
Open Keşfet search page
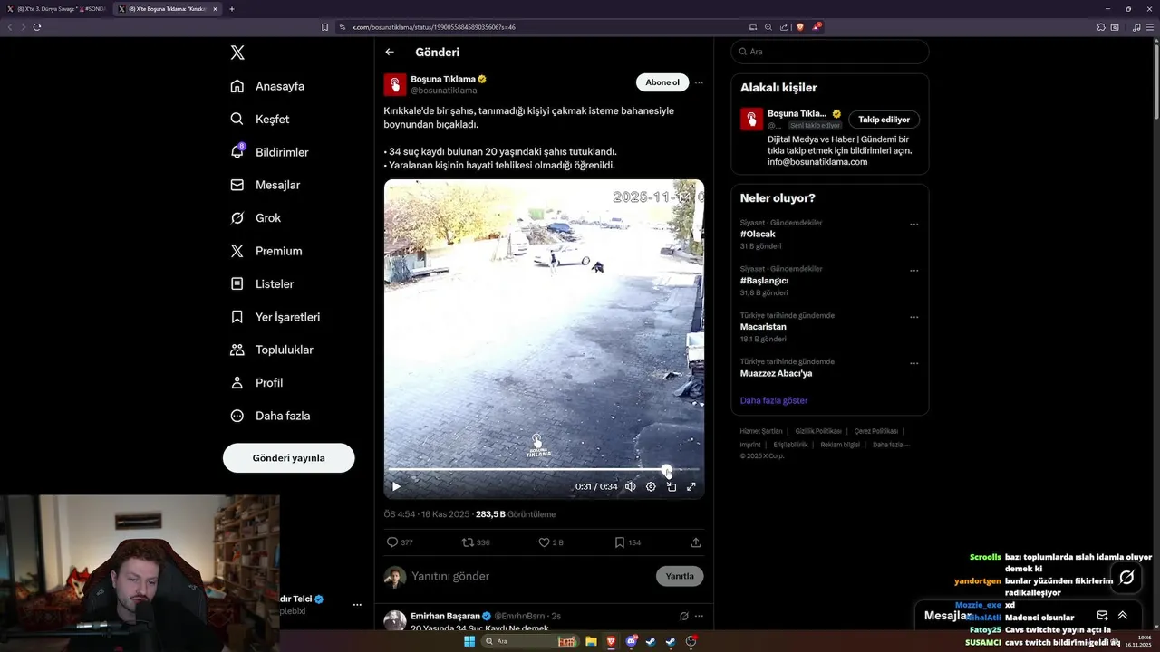[x=260, y=119]
